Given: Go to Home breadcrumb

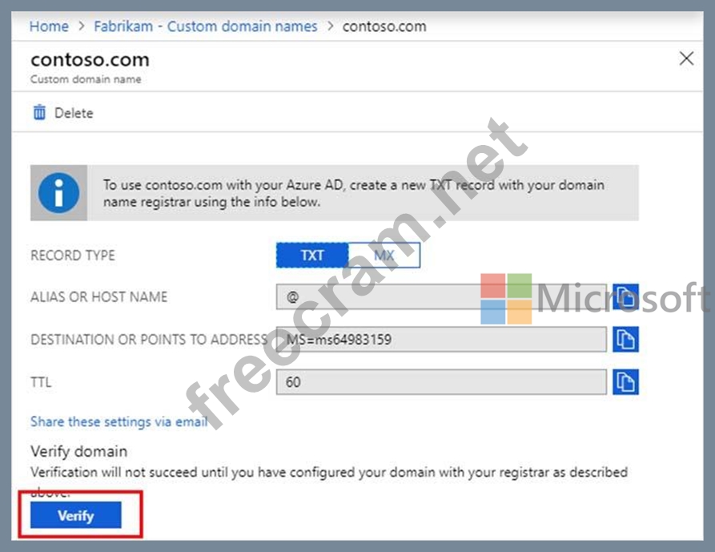Looking at the screenshot, I should [49, 26].
